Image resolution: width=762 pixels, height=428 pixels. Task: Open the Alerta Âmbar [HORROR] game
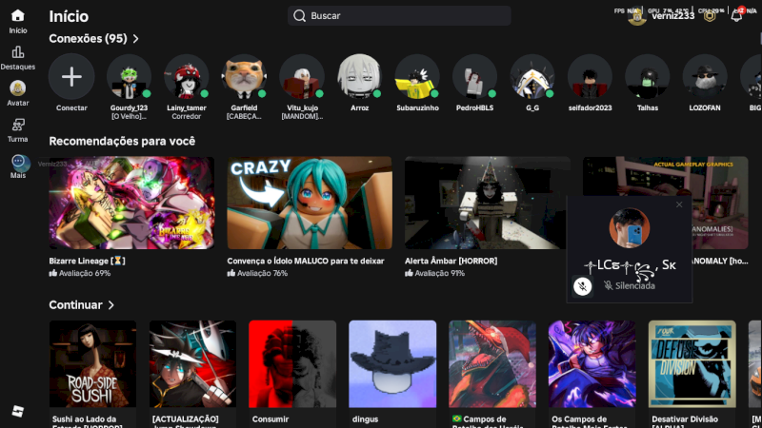click(487, 203)
